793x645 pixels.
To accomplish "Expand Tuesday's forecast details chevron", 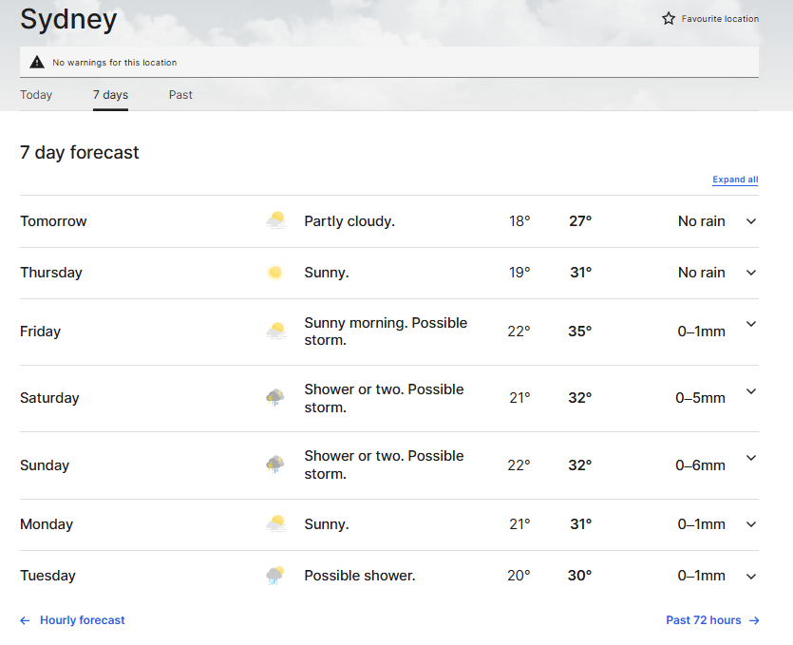I will tap(751, 576).
